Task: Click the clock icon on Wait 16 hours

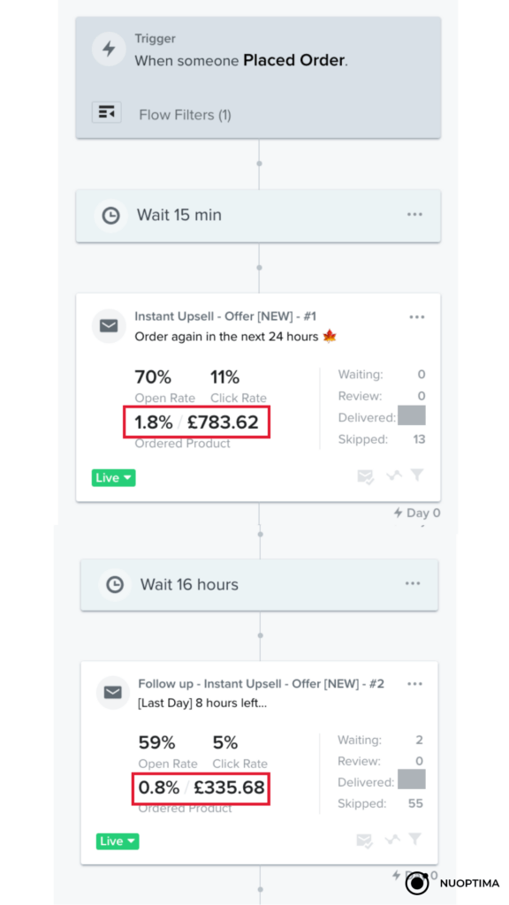Action: [115, 585]
